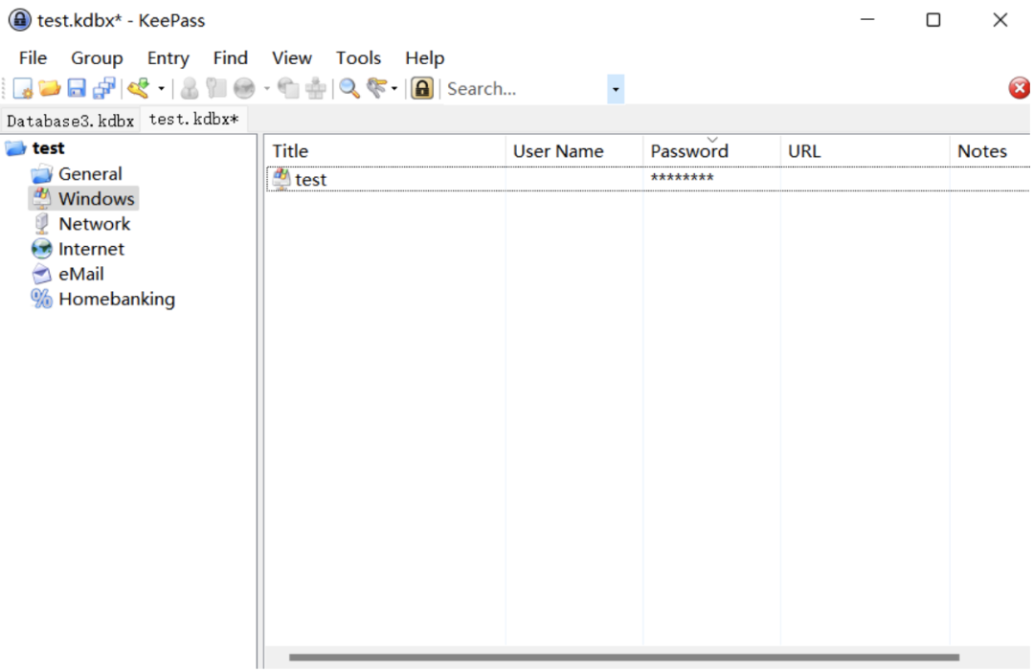The image size is (1034, 672).
Task: Sort by the User Name column header
Action: pyautogui.click(x=574, y=151)
